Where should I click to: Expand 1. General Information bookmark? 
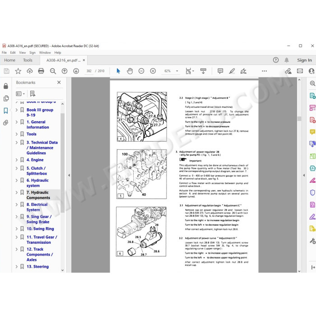[17, 122]
